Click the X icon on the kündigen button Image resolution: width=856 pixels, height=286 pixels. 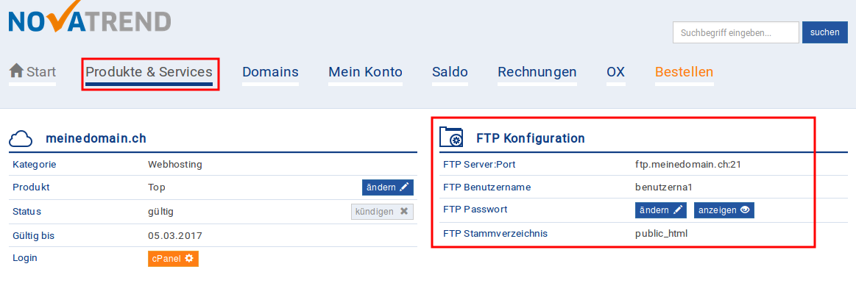tap(404, 211)
